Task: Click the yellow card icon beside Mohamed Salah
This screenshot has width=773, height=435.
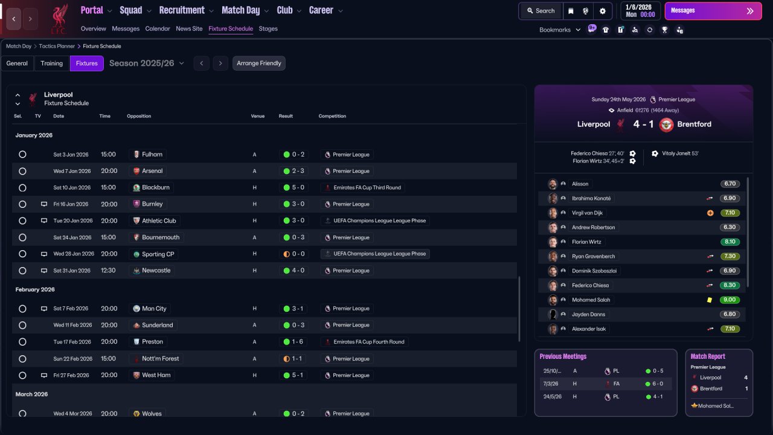Action: tap(710, 300)
